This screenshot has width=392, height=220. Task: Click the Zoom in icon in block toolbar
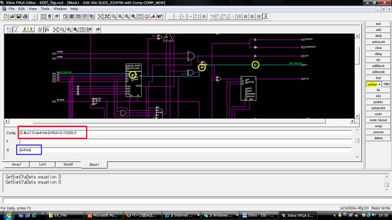click(69, 29)
